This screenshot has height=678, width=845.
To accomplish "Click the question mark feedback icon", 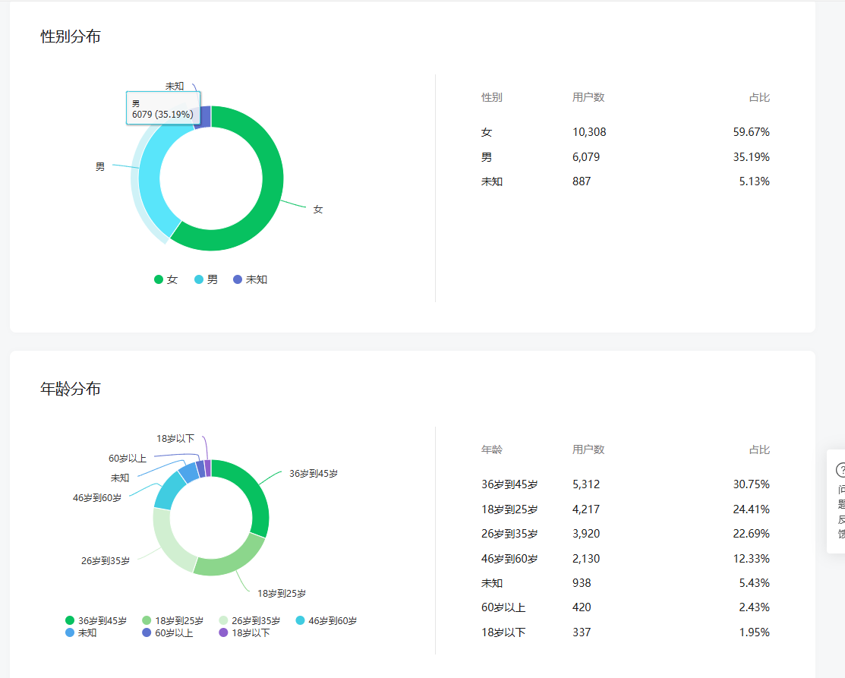I will click(x=840, y=470).
